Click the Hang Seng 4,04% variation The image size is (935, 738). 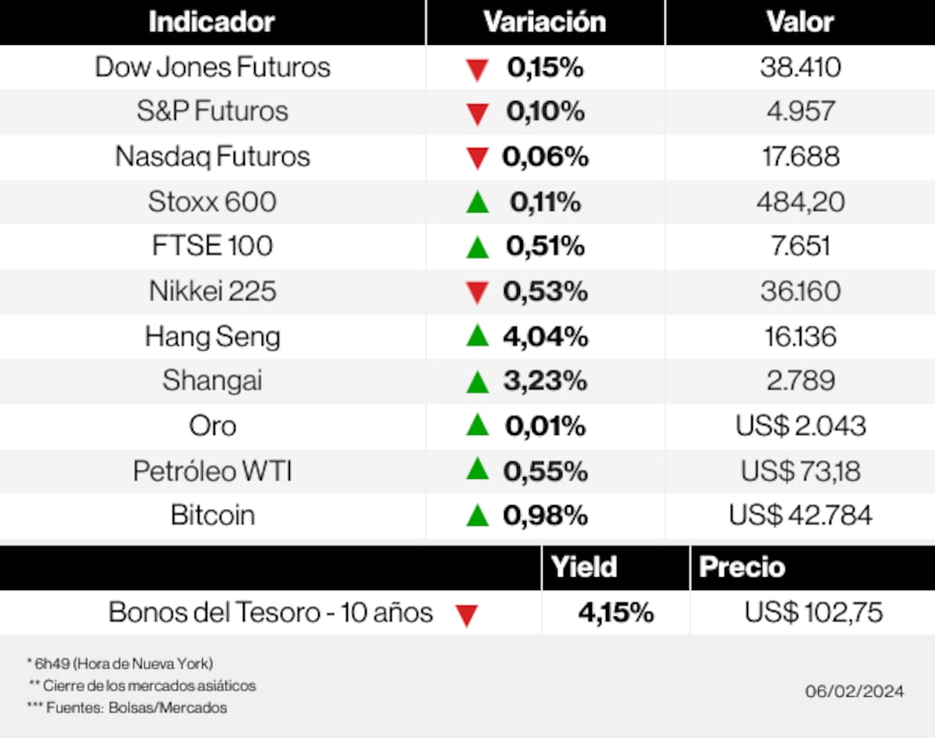click(x=545, y=336)
